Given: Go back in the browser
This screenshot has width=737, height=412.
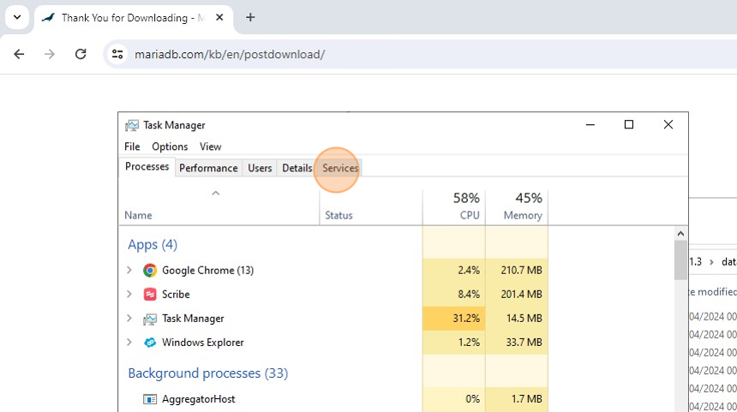Looking at the screenshot, I should [x=19, y=54].
